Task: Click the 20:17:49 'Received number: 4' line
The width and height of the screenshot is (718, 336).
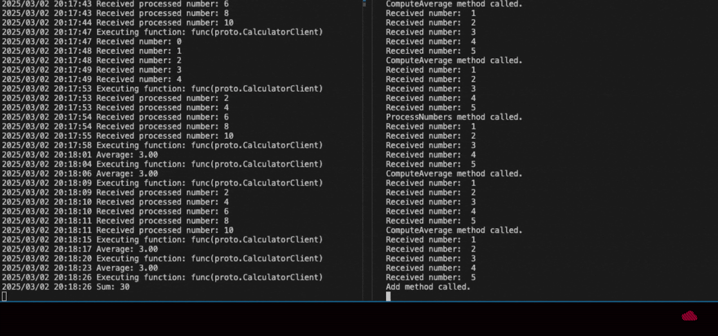Action: [92, 79]
